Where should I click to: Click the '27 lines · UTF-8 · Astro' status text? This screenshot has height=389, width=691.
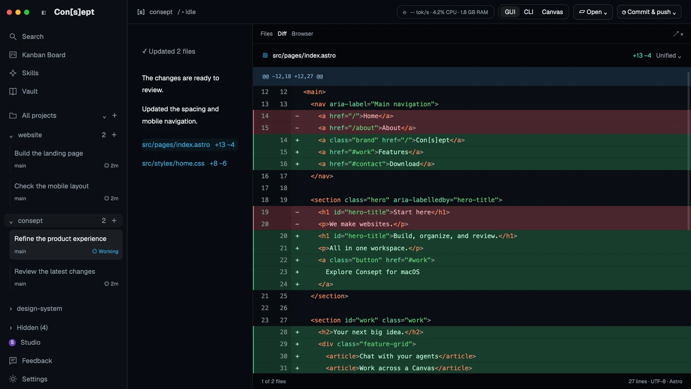[x=655, y=381]
